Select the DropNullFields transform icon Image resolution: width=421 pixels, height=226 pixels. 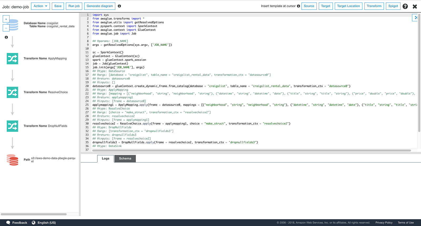click(12, 126)
